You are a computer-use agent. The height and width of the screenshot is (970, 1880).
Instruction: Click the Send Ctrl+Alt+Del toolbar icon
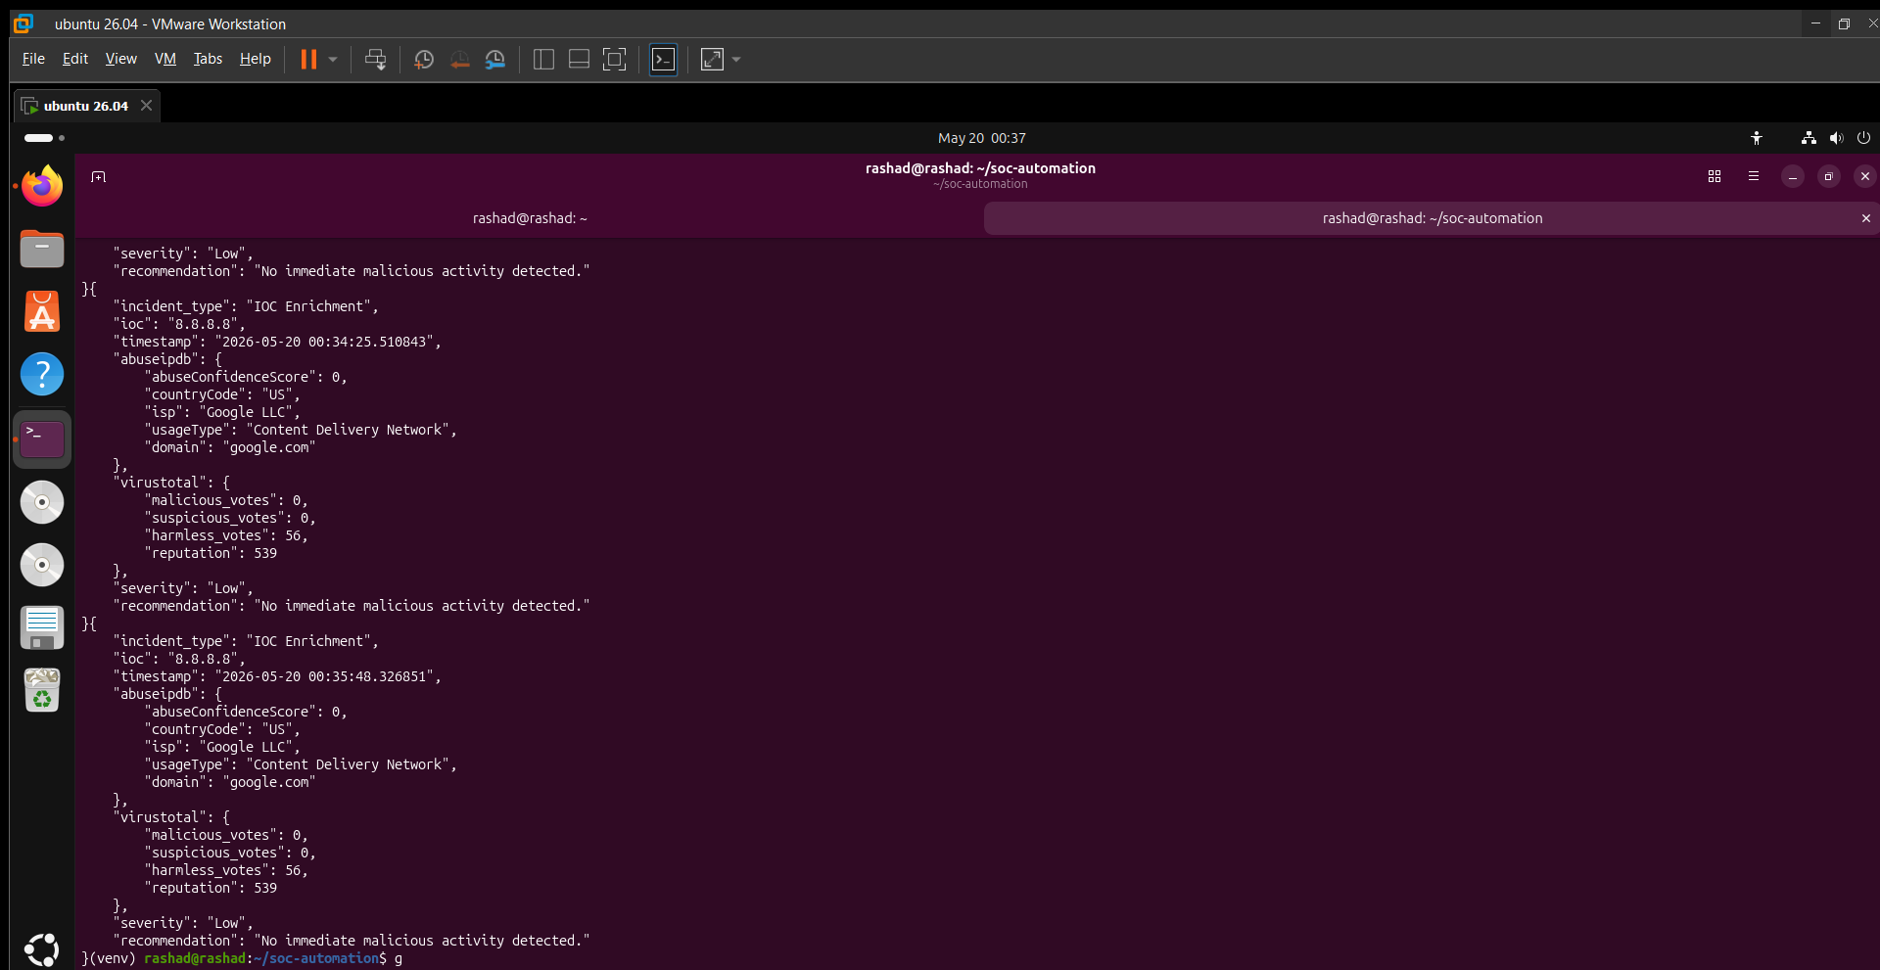click(375, 60)
